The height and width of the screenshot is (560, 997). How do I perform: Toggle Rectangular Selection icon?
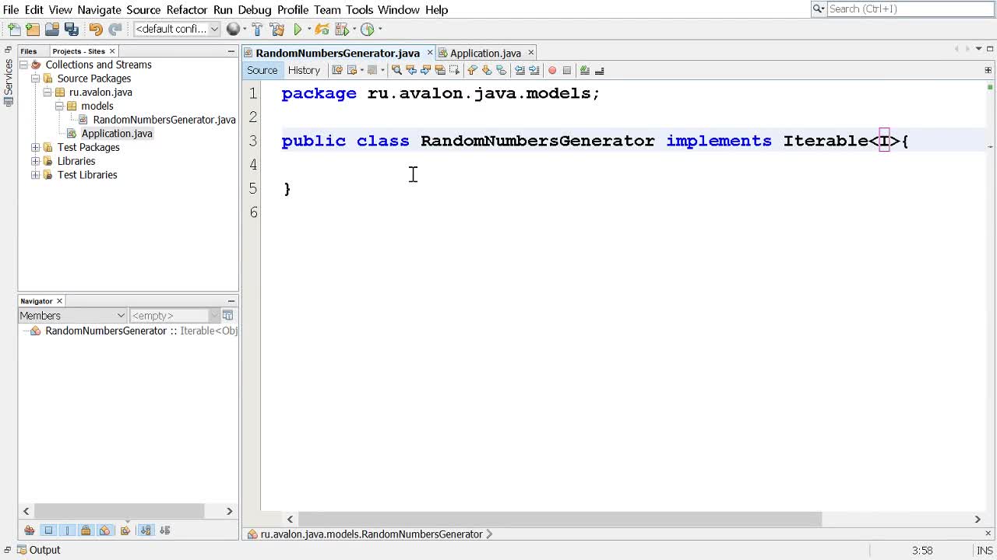click(x=455, y=70)
